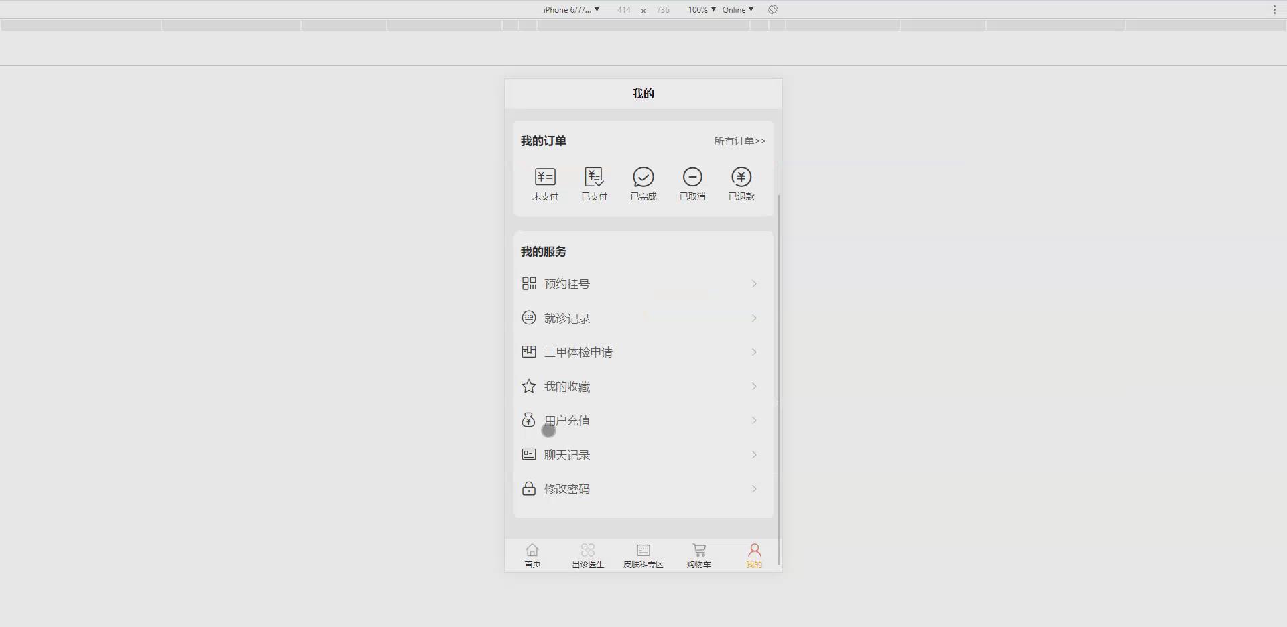Click the star icon beside 我的收藏
The image size is (1287, 627).
tap(529, 386)
